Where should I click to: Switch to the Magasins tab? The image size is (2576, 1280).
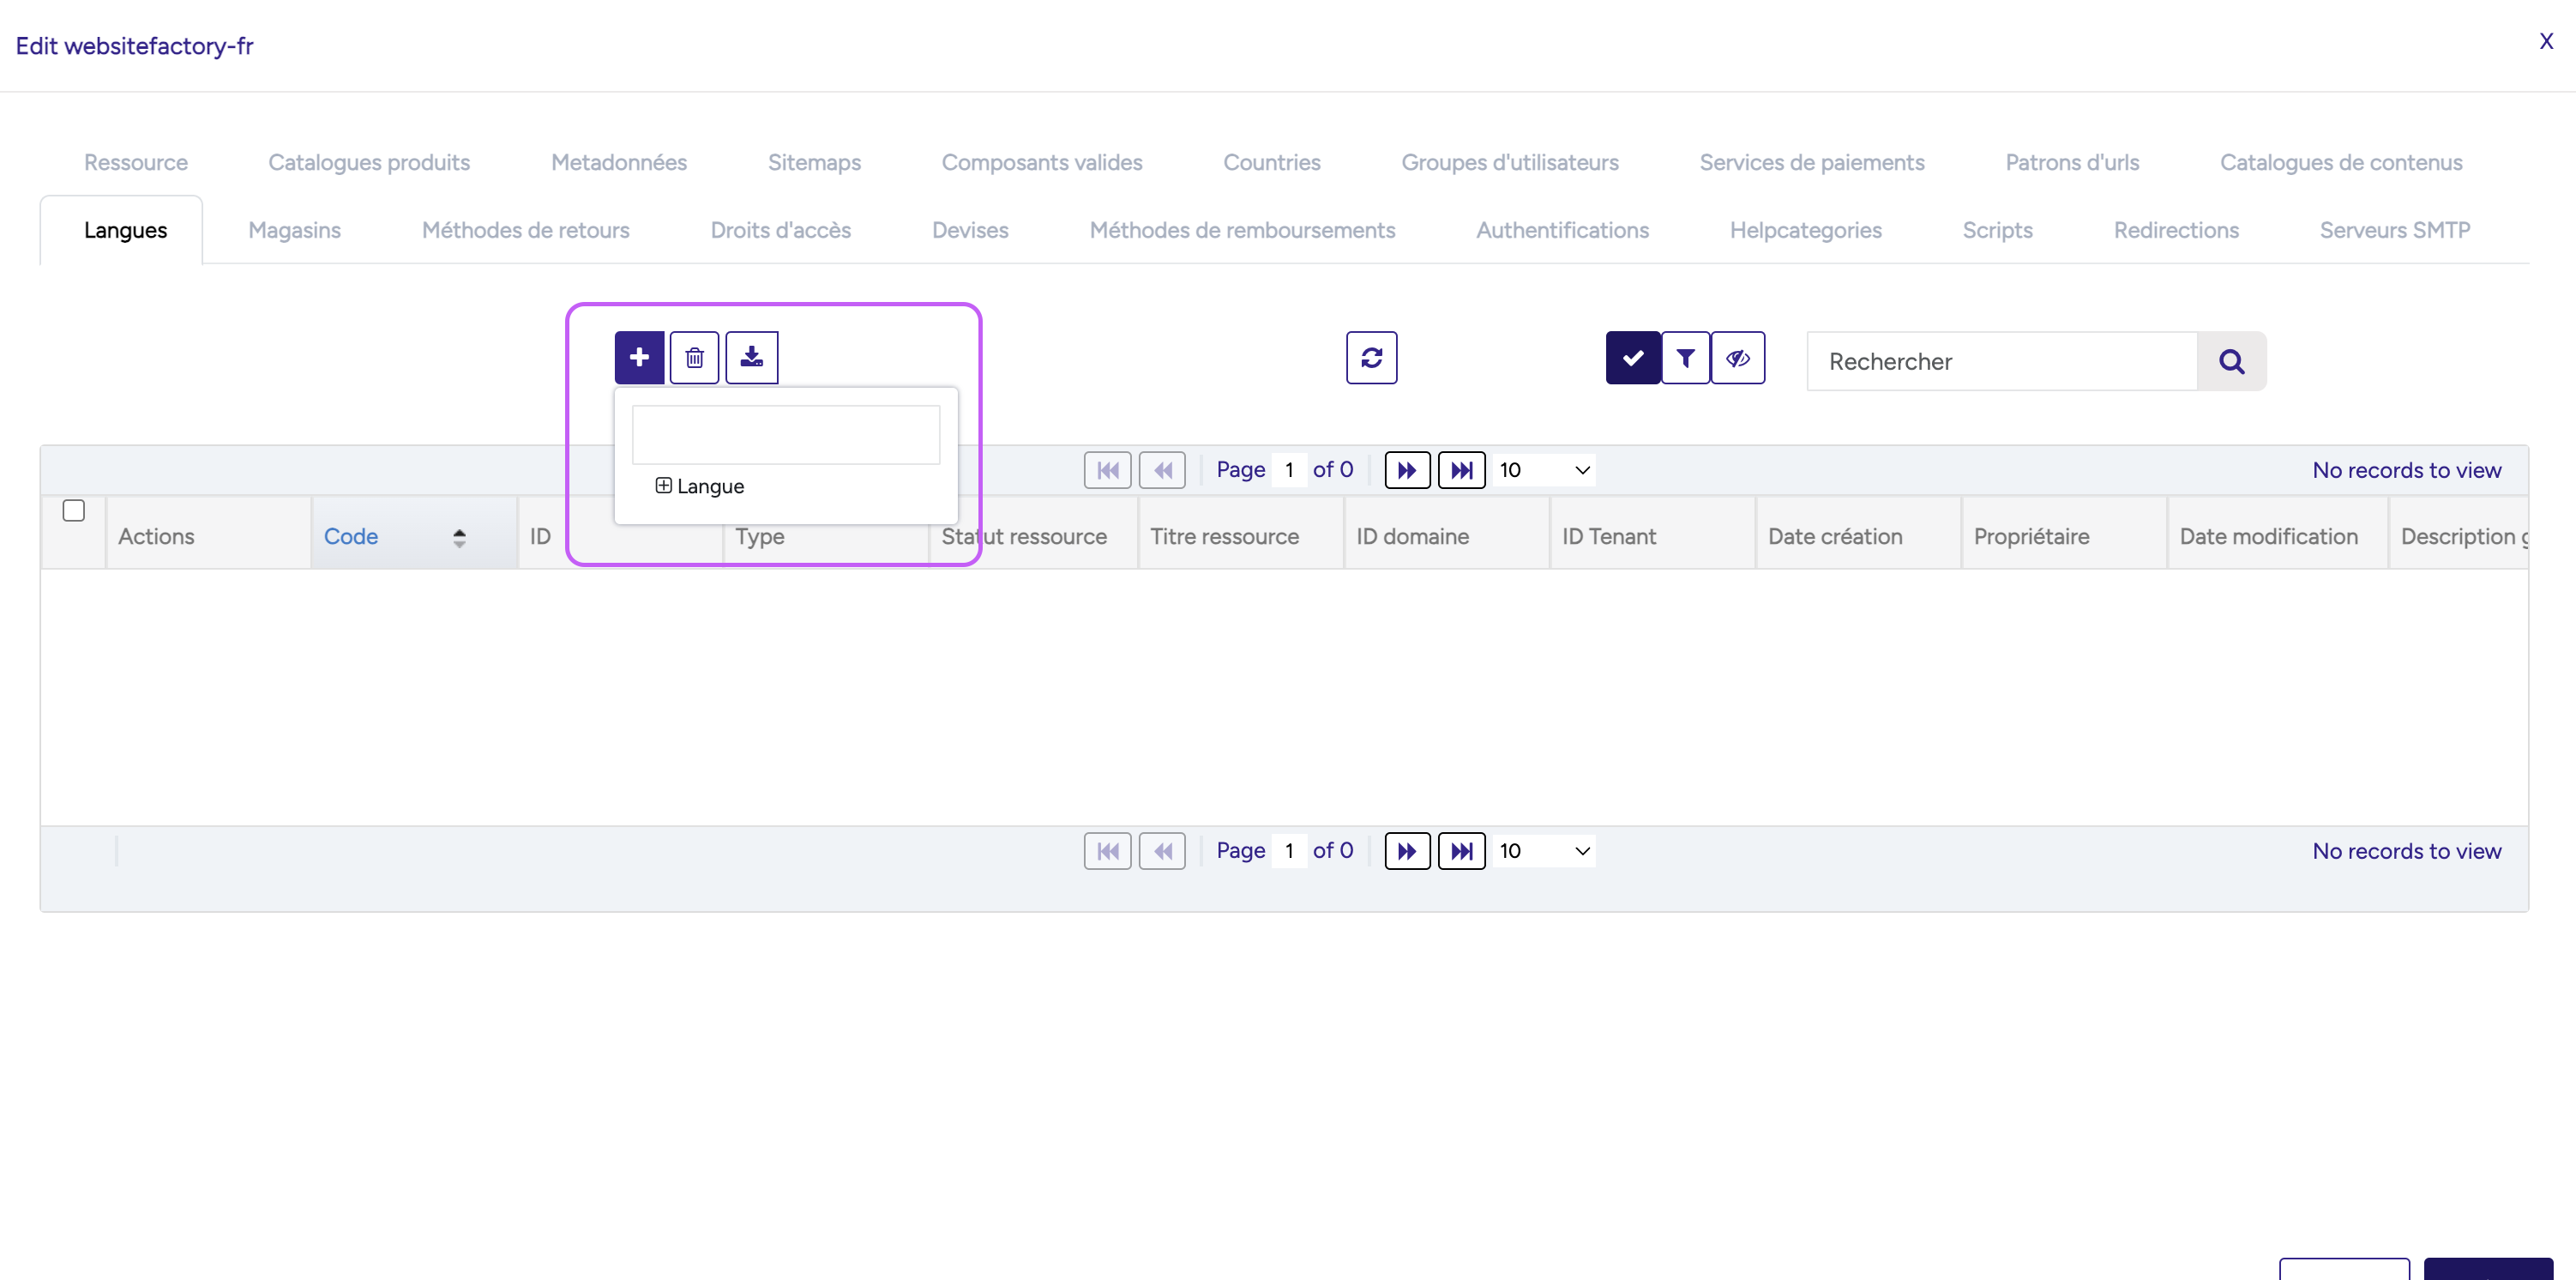(x=294, y=230)
